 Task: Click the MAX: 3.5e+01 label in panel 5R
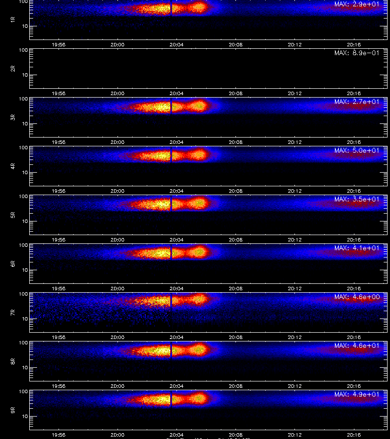[357, 199]
